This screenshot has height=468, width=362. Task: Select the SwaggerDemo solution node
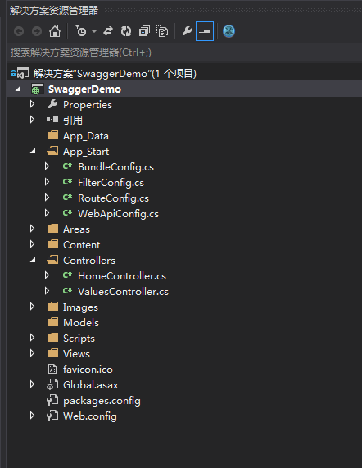click(x=115, y=74)
